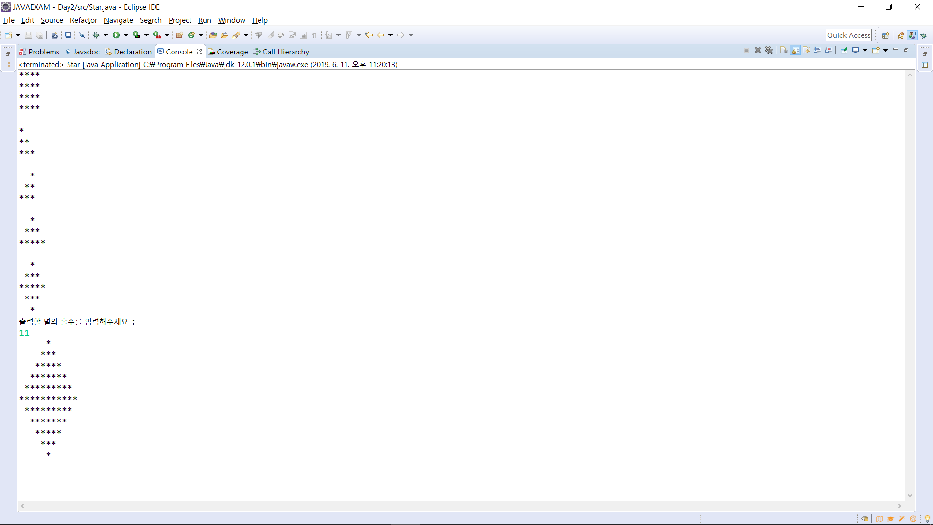This screenshot has width=933, height=525.
Task: Expand the Run dropdown arrow
Action: 126,35
